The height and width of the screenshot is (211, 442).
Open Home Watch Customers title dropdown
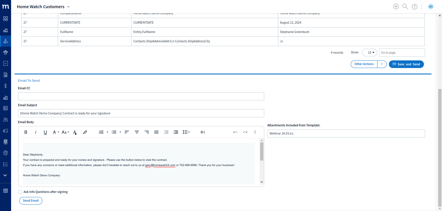click(43, 6)
